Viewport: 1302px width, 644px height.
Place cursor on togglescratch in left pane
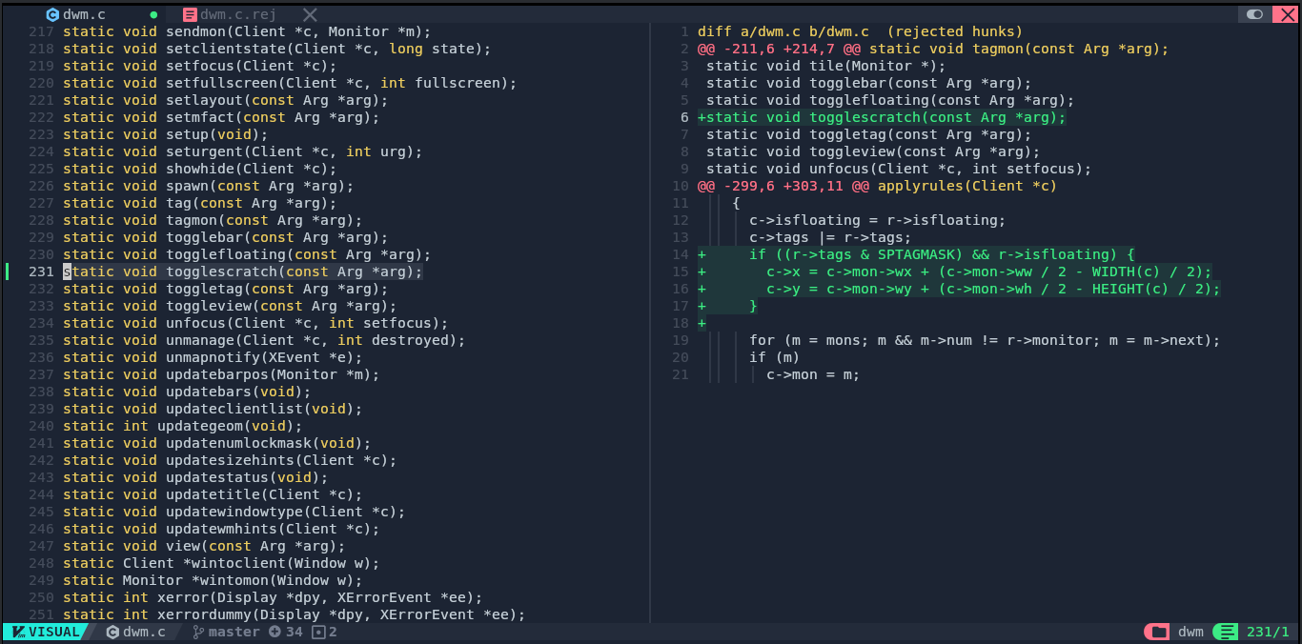coord(221,272)
